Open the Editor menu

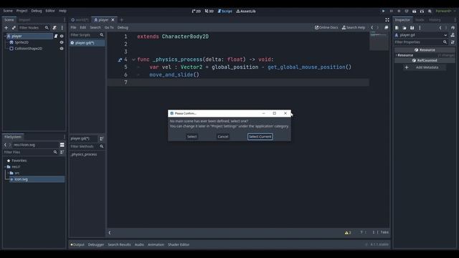point(50,11)
